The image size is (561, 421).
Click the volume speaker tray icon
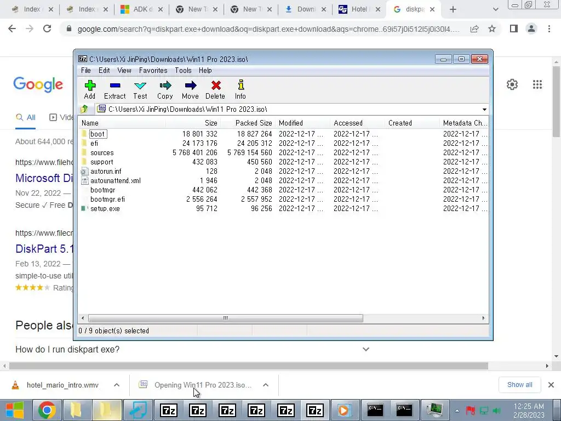coord(496,411)
